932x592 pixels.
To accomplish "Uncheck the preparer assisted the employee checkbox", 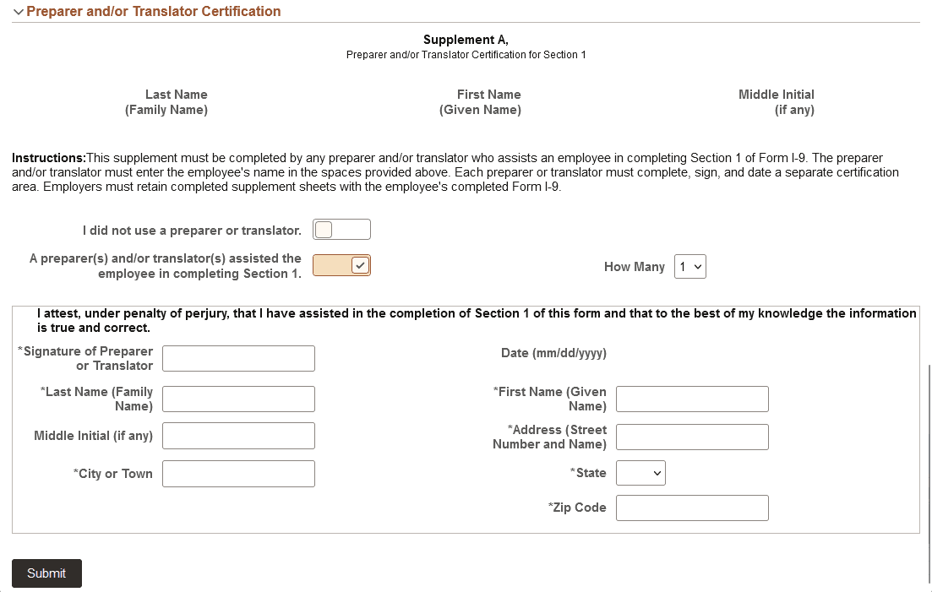I will pos(341,265).
